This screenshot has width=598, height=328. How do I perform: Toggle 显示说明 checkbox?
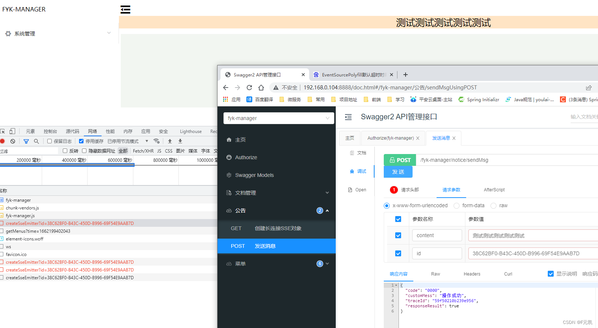tap(551, 274)
